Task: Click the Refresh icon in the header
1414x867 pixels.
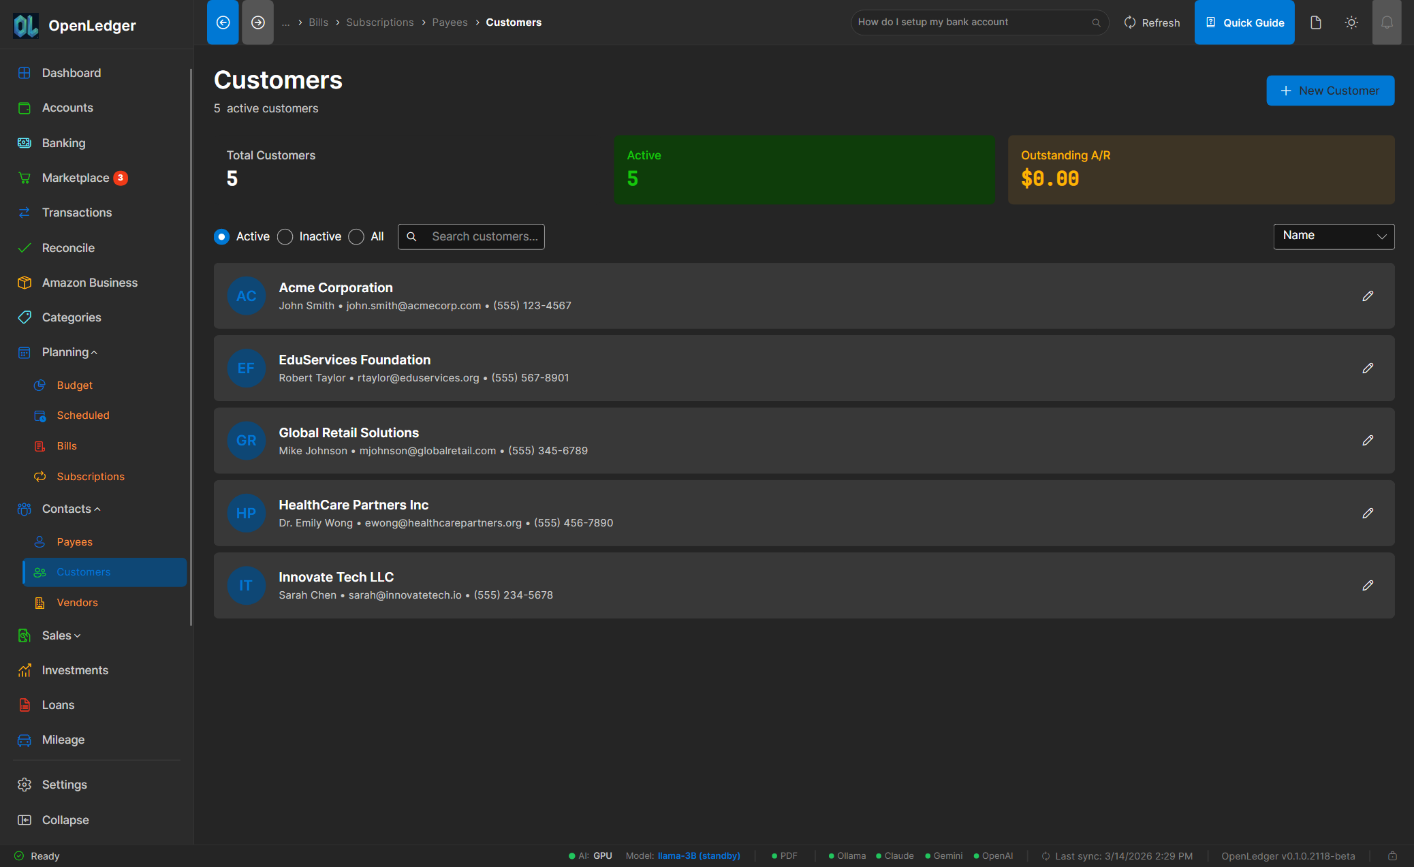Action: (1130, 22)
